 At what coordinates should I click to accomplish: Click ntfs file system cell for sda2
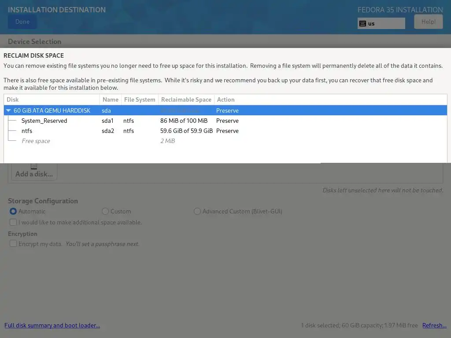pyautogui.click(x=129, y=131)
